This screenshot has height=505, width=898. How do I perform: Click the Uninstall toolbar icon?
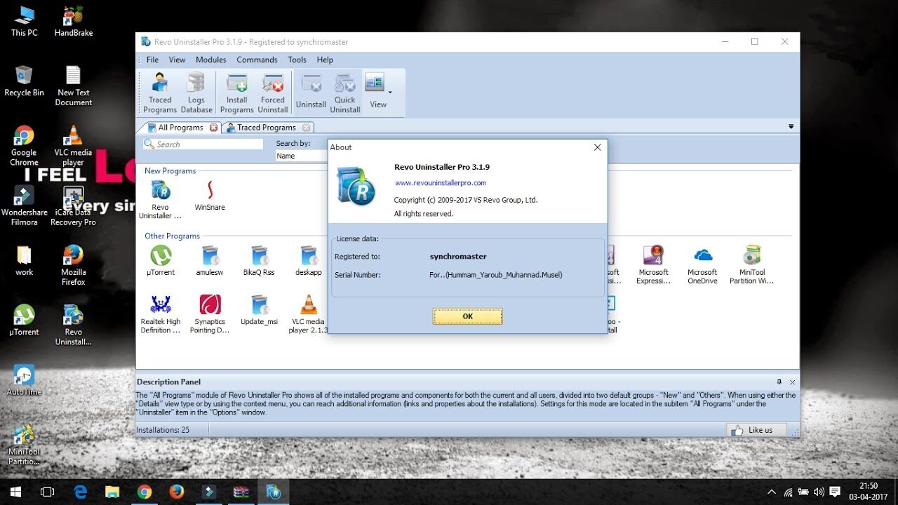[x=311, y=91]
